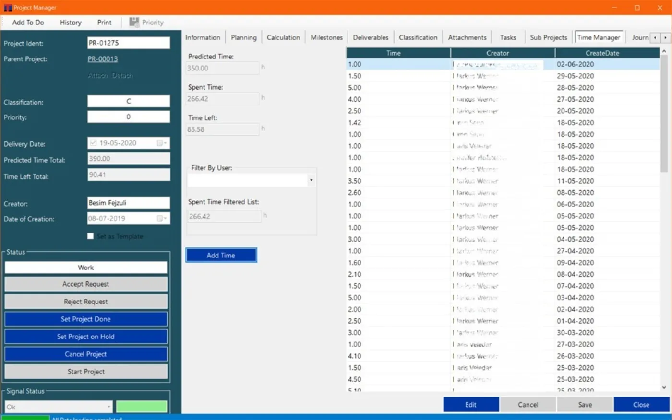This screenshot has height=420, width=672.
Task: Click the Classification field showing C
Action: (129, 101)
